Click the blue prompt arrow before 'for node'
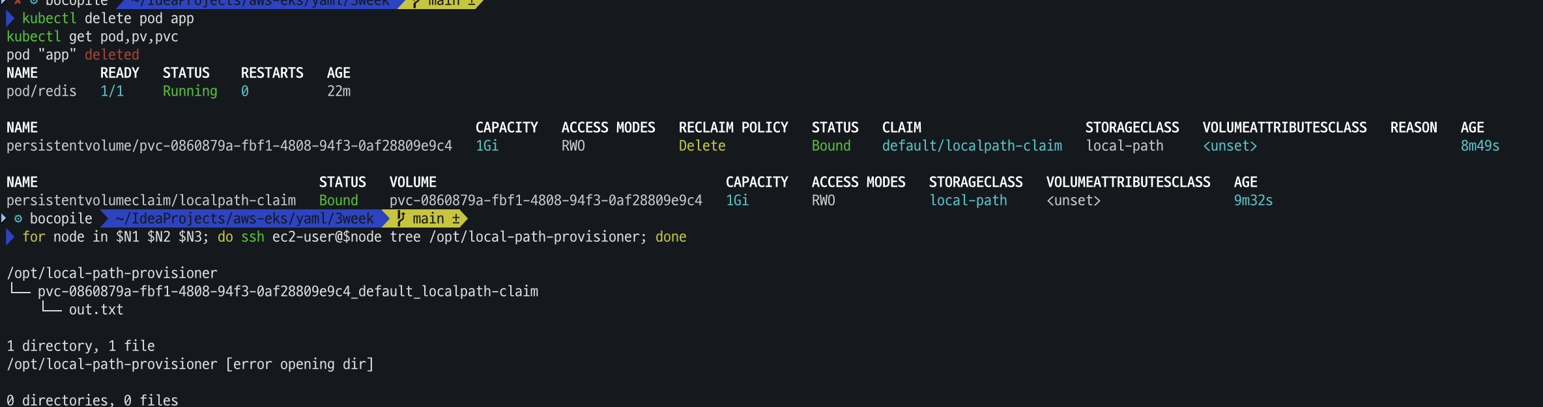 10,237
